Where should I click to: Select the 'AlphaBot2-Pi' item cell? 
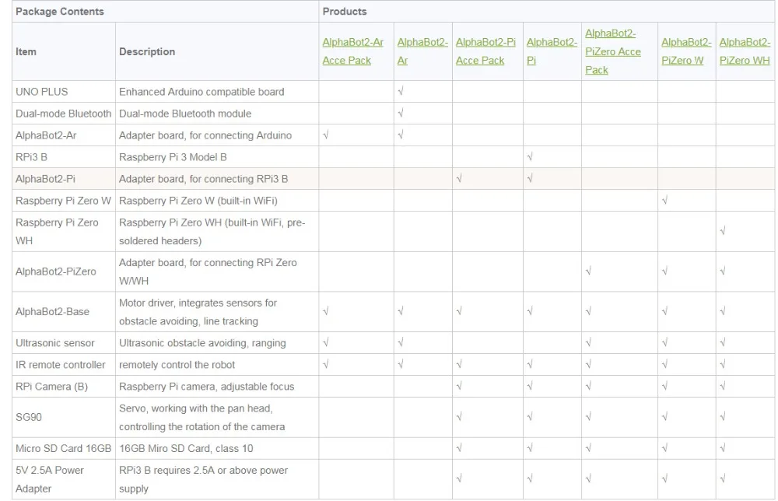(x=64, y=179)
